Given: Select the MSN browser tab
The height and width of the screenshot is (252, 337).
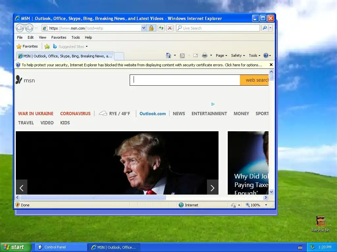Looking at the screenshot, I should pyautogui.click(x=65, y=56).
